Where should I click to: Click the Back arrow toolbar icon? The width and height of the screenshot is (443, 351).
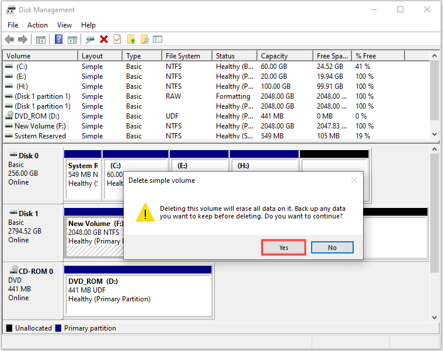tap(9, 39)
